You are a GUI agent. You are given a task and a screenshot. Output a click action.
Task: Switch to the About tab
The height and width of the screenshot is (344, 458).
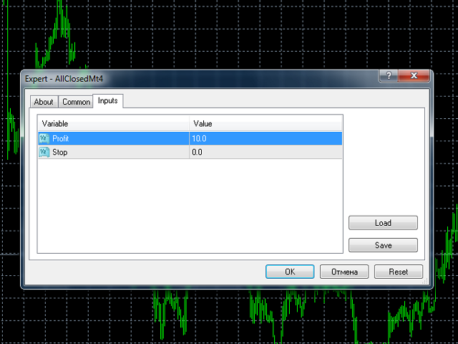[x=44, y=102]
